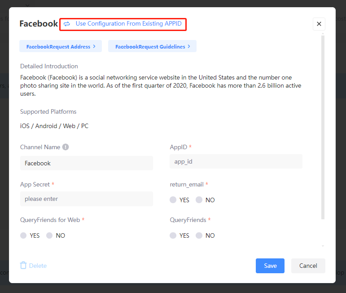Choose YES for QueryFriends
346x293 pixels.
[173, 235]
